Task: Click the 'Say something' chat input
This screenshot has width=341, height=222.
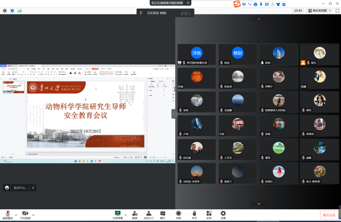Action: pyautogui.click(x=20, y=188)
